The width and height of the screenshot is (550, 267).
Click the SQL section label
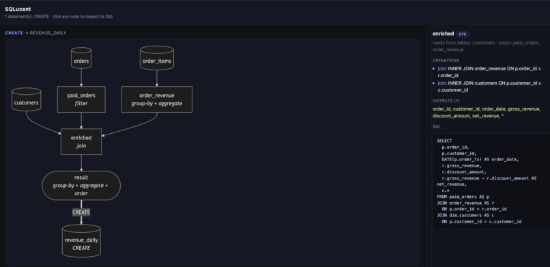437,126
